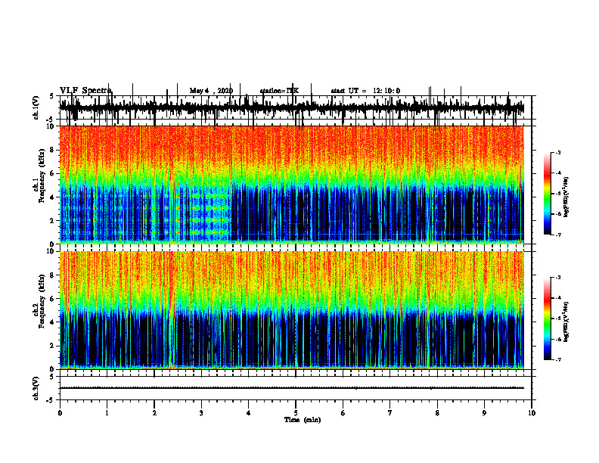Image resolution: width=599 pixels, height=463 pixels.
Task: Select the 'May 4, 2020' date label
Action: [x=211, y=91]
